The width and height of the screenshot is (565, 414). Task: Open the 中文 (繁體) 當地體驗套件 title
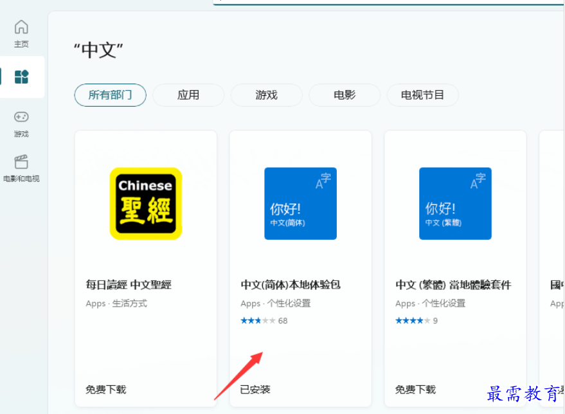click(x=453, y=285)
